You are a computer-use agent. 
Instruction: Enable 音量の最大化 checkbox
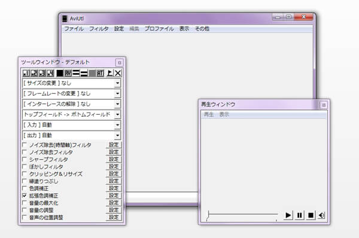click(x=25, y=203)
